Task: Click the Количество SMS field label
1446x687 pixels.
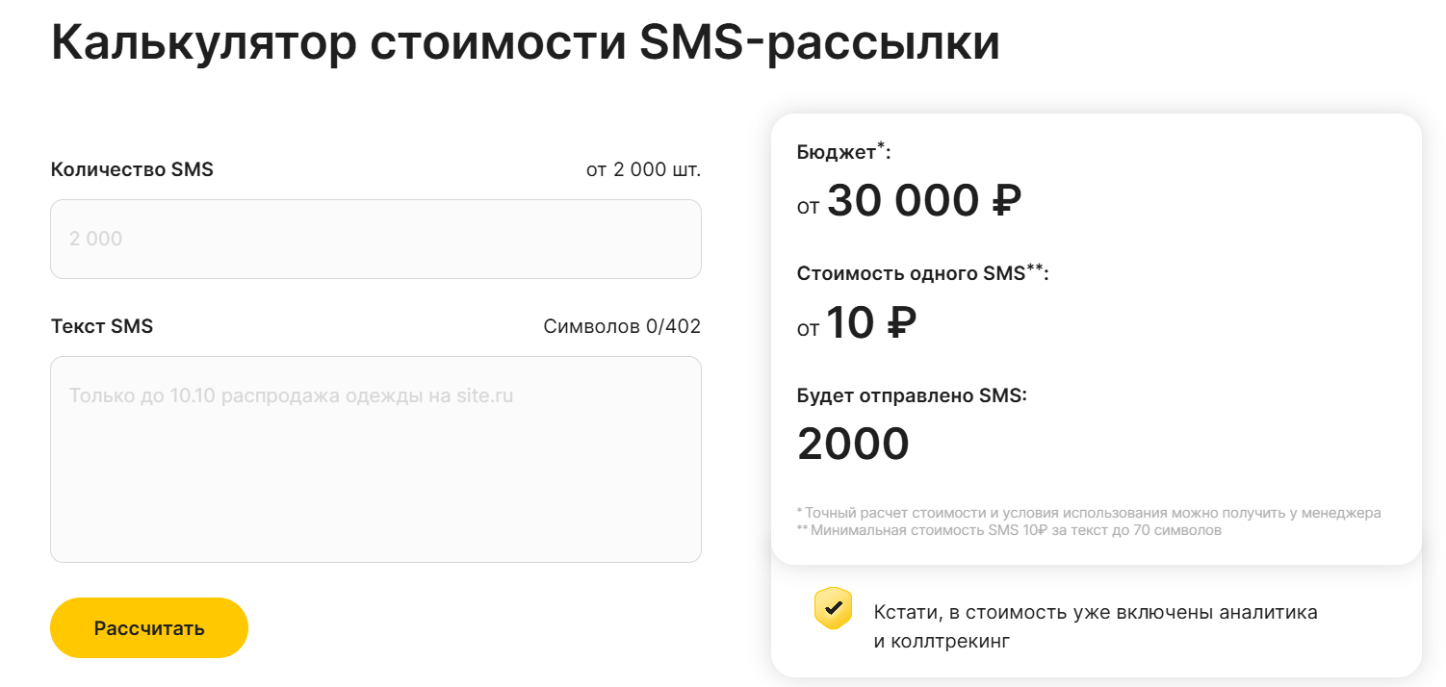Action: click(132, 170)
